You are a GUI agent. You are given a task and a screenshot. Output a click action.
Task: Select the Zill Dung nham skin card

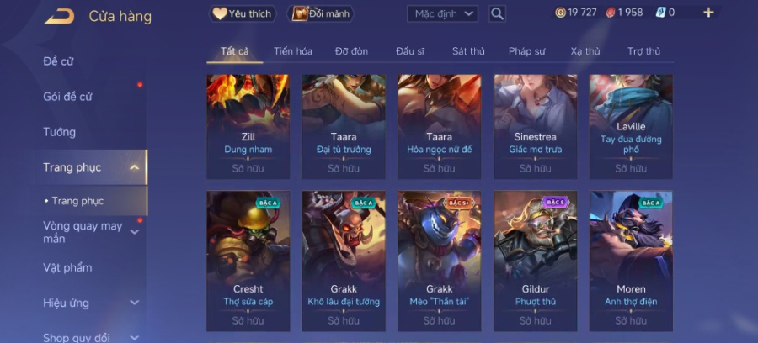248,127
